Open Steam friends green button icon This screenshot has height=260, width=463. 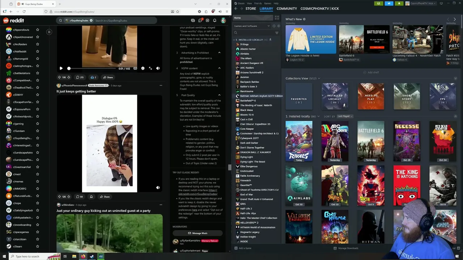pyautogui.click(x=379, y=3)
